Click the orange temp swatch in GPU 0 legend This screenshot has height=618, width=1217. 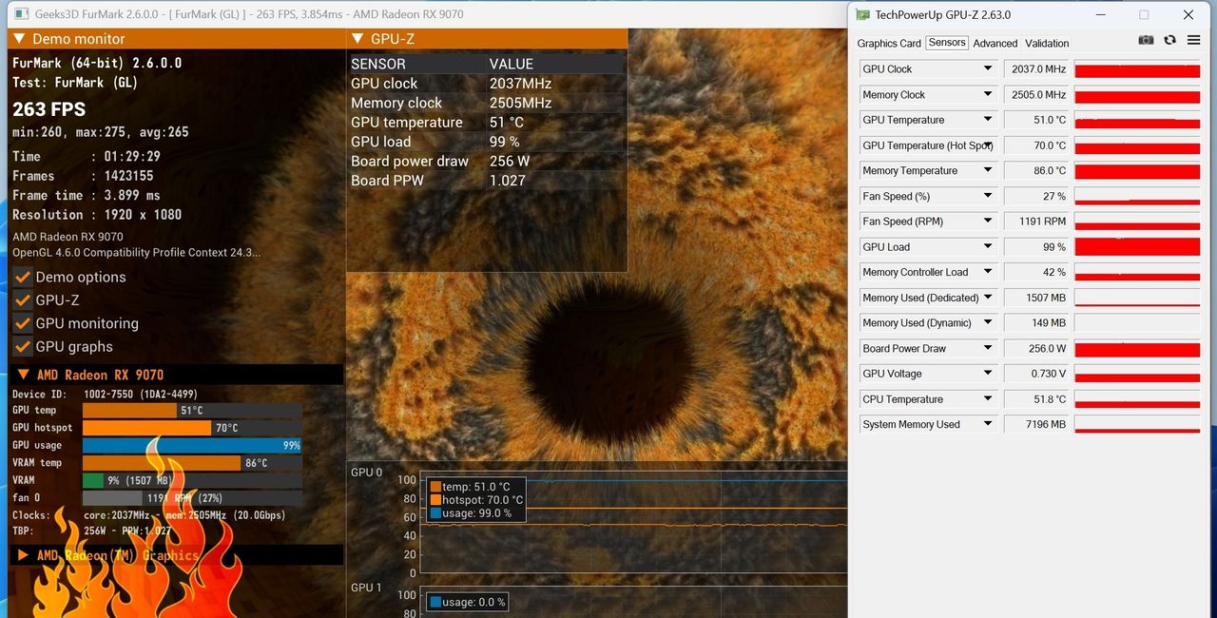coord(435,487)
